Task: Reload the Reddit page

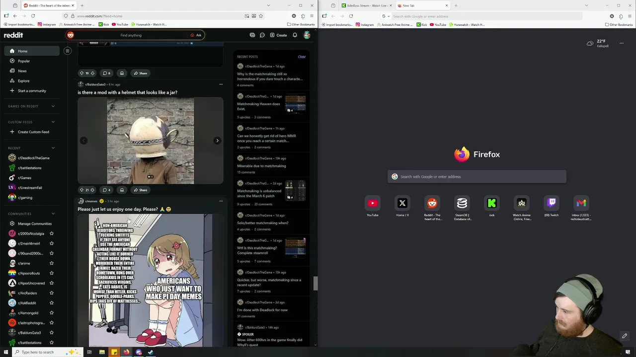Action: pyautogui.click(x=33, y=16)
